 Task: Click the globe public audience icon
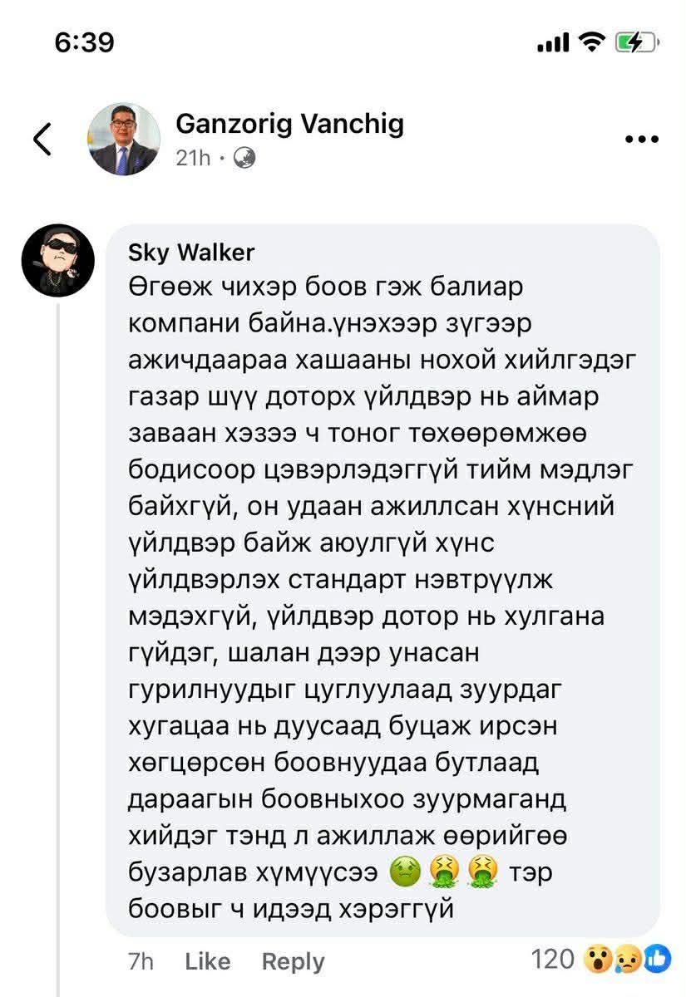[x=244, y=158]
